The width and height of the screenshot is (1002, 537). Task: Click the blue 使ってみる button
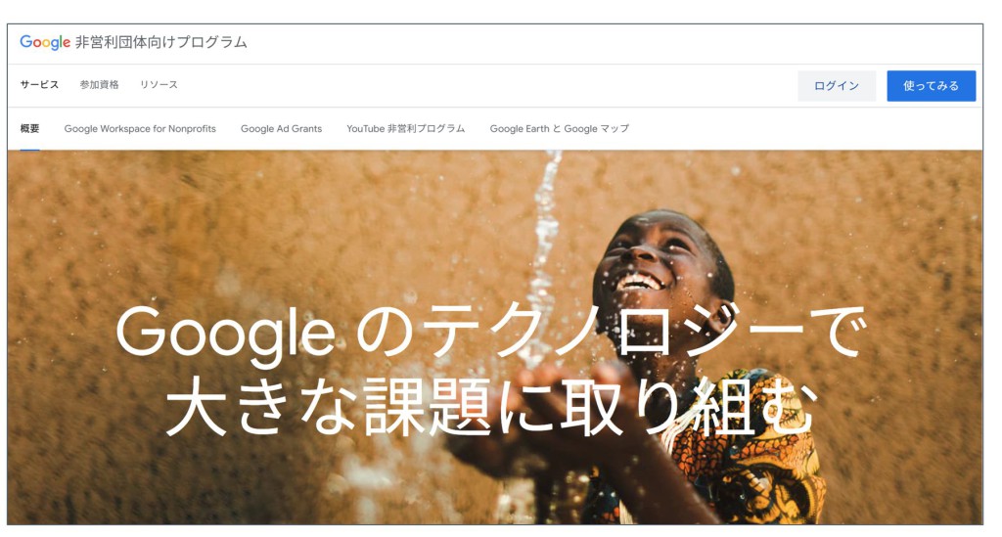pos(932,85)
